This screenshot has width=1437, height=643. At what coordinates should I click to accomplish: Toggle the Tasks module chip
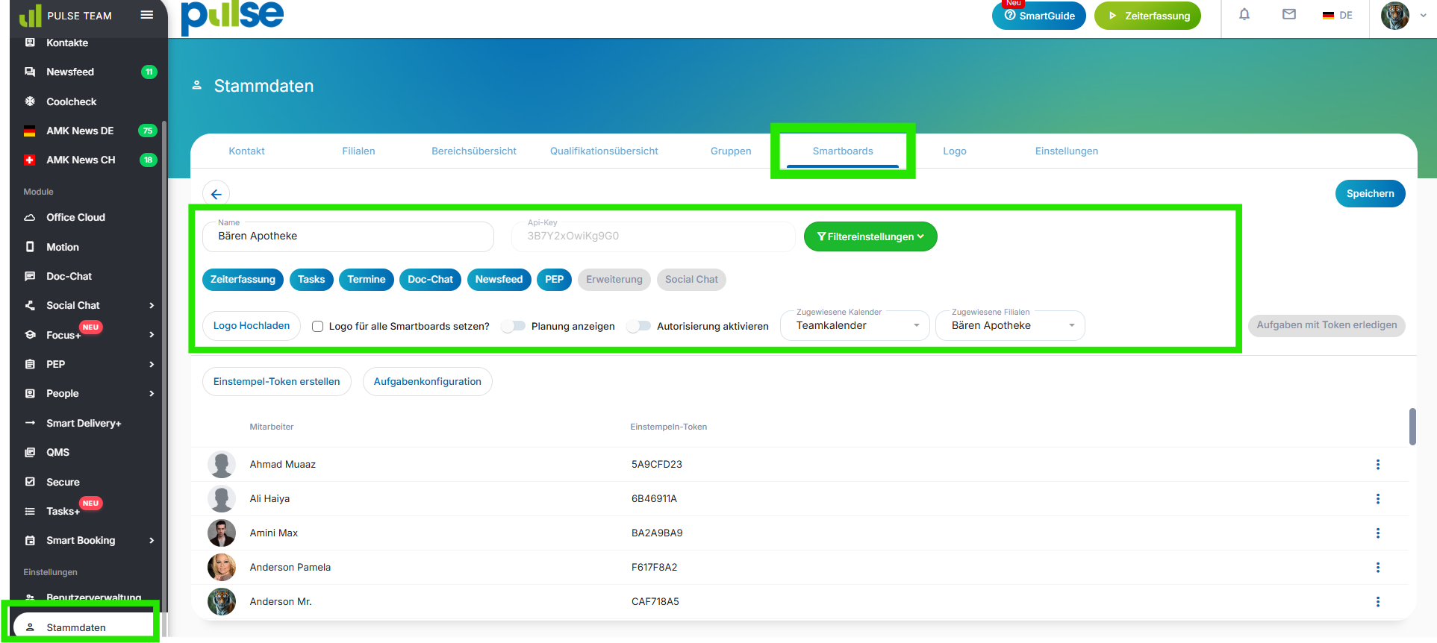pos(311,280)
